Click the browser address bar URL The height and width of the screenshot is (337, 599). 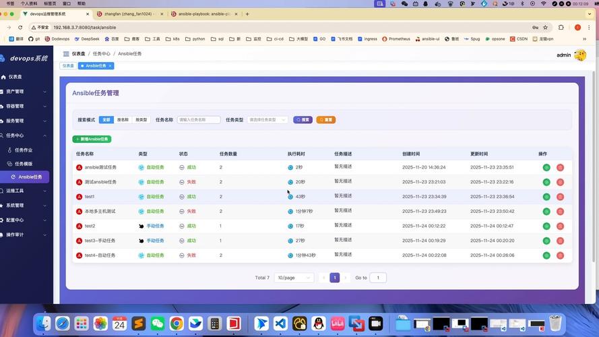pyautogui.click(x=85, y=28)
